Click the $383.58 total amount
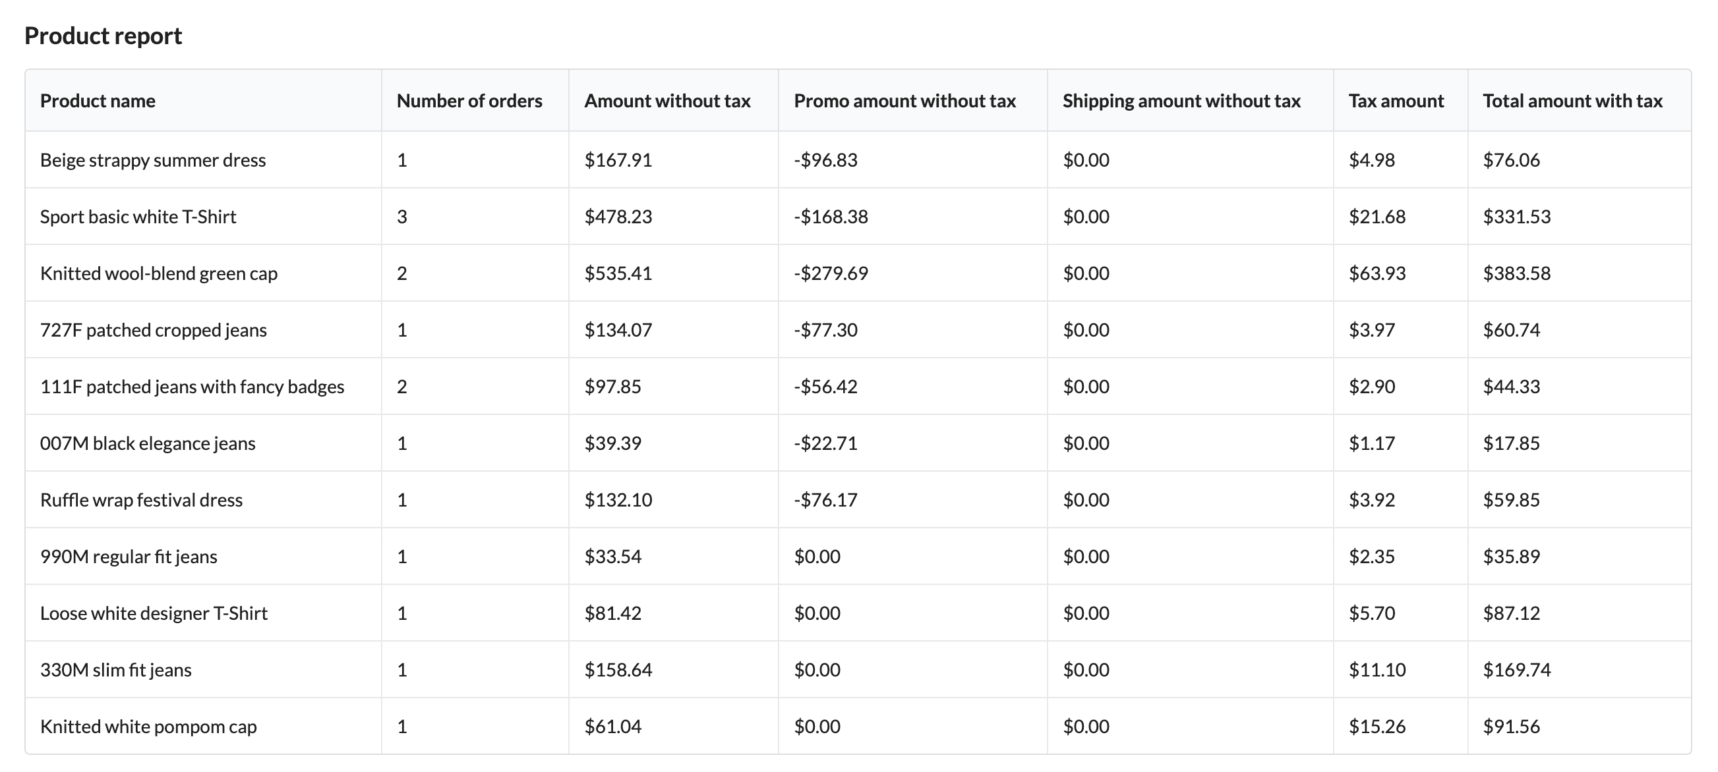 (1516, 273)
